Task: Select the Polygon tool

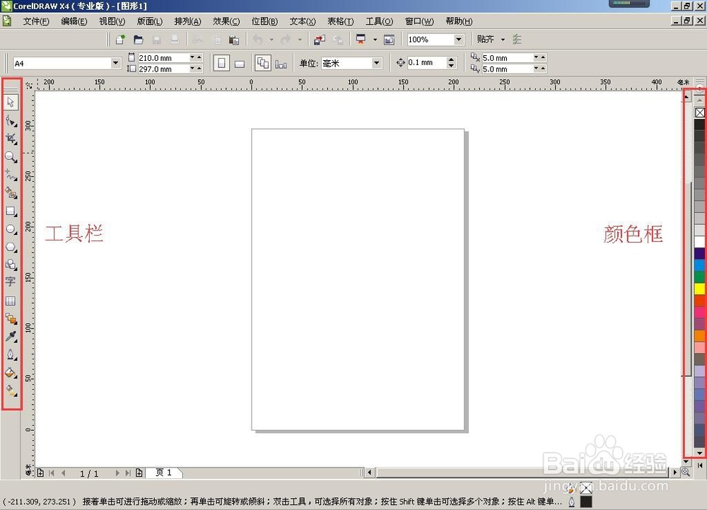Action: coord(11,247)
